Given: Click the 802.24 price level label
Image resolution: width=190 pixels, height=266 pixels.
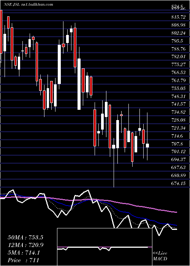Looking at the screenshot, I should 178,33.
